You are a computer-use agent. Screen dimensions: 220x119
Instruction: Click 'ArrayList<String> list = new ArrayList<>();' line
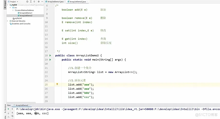coord(103,72)
